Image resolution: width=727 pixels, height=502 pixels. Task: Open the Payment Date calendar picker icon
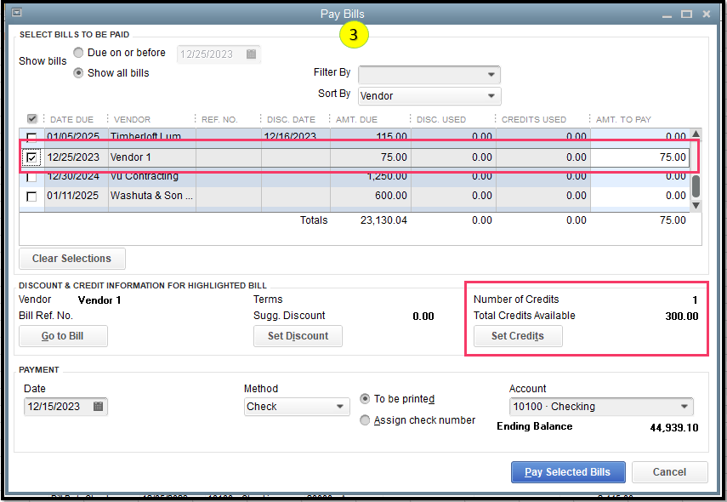pyautogui.click(x=99, y=407)
